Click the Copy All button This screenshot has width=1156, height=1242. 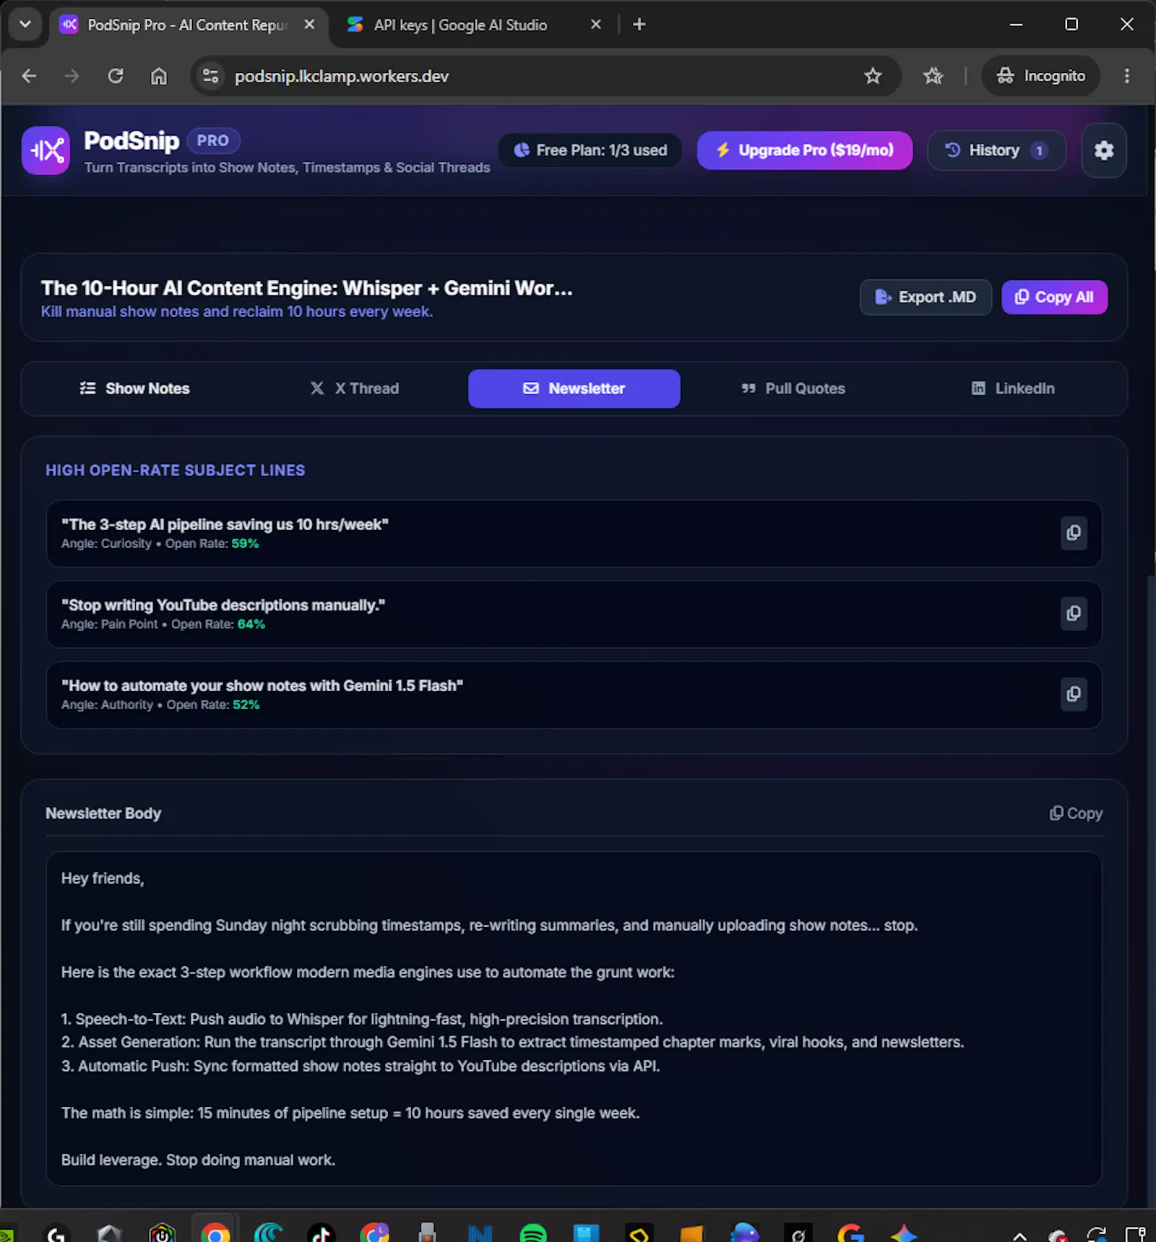(1054, 298)
